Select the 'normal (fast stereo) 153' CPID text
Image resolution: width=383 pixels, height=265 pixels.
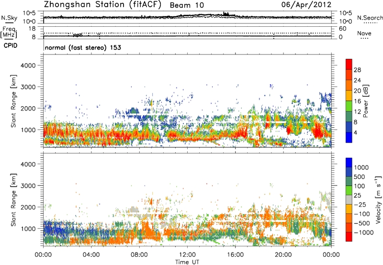(x=83, y=47)
